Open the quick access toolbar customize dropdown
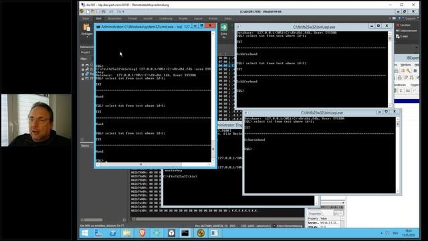428x241 pixels. click(123, 12)
